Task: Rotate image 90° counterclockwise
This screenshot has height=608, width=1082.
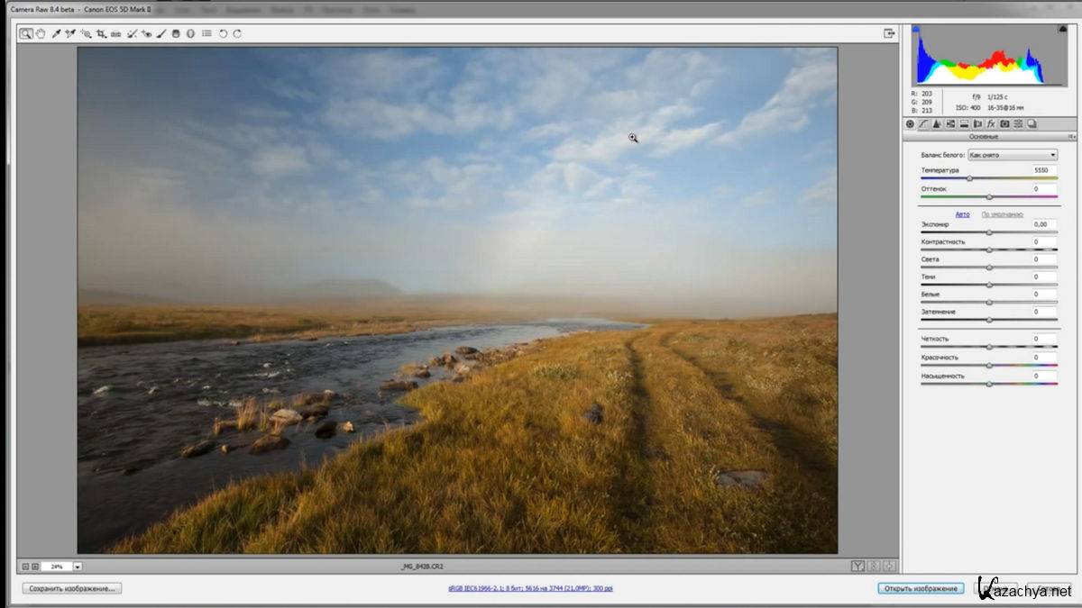Action: (x=223, y=33)
